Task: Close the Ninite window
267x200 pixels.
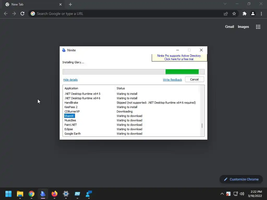Action: 201,50
